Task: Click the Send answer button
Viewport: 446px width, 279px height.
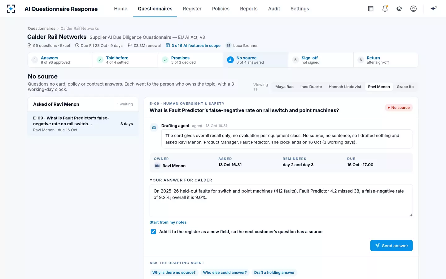Action: [391, 246]
